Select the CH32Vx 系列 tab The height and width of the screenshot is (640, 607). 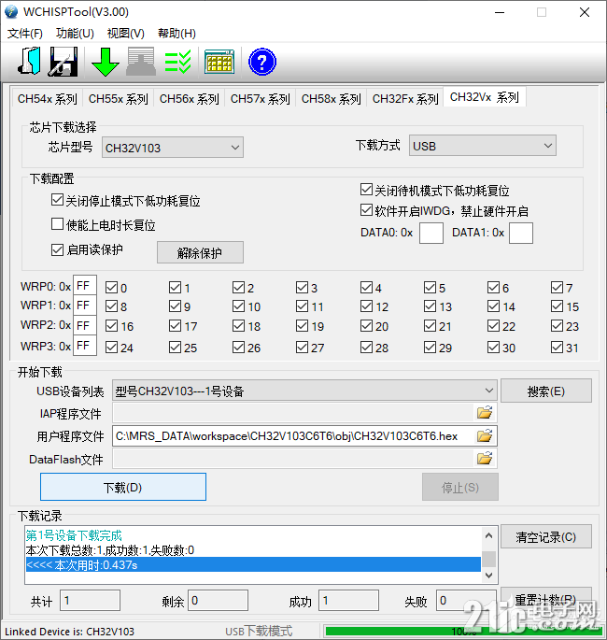[485, 97]
